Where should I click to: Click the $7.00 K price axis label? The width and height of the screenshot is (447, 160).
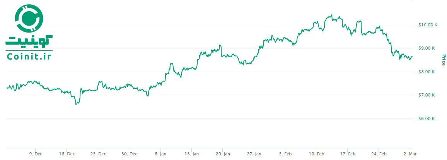(x=427, y=95)
